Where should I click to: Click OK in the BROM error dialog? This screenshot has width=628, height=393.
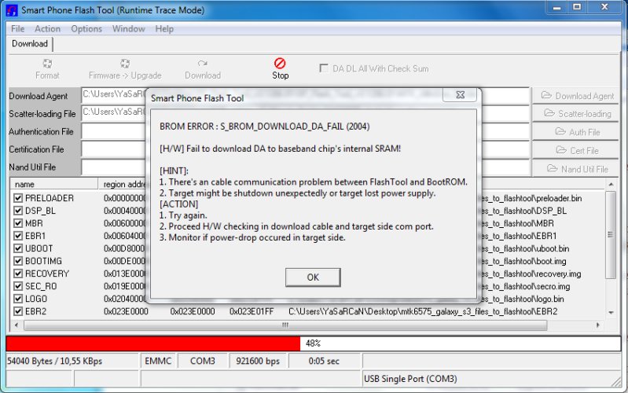coord(313,277)
